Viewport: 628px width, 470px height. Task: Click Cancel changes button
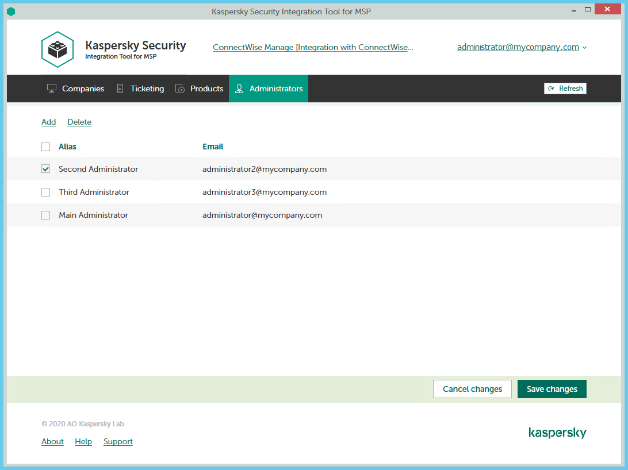(472, 389)
